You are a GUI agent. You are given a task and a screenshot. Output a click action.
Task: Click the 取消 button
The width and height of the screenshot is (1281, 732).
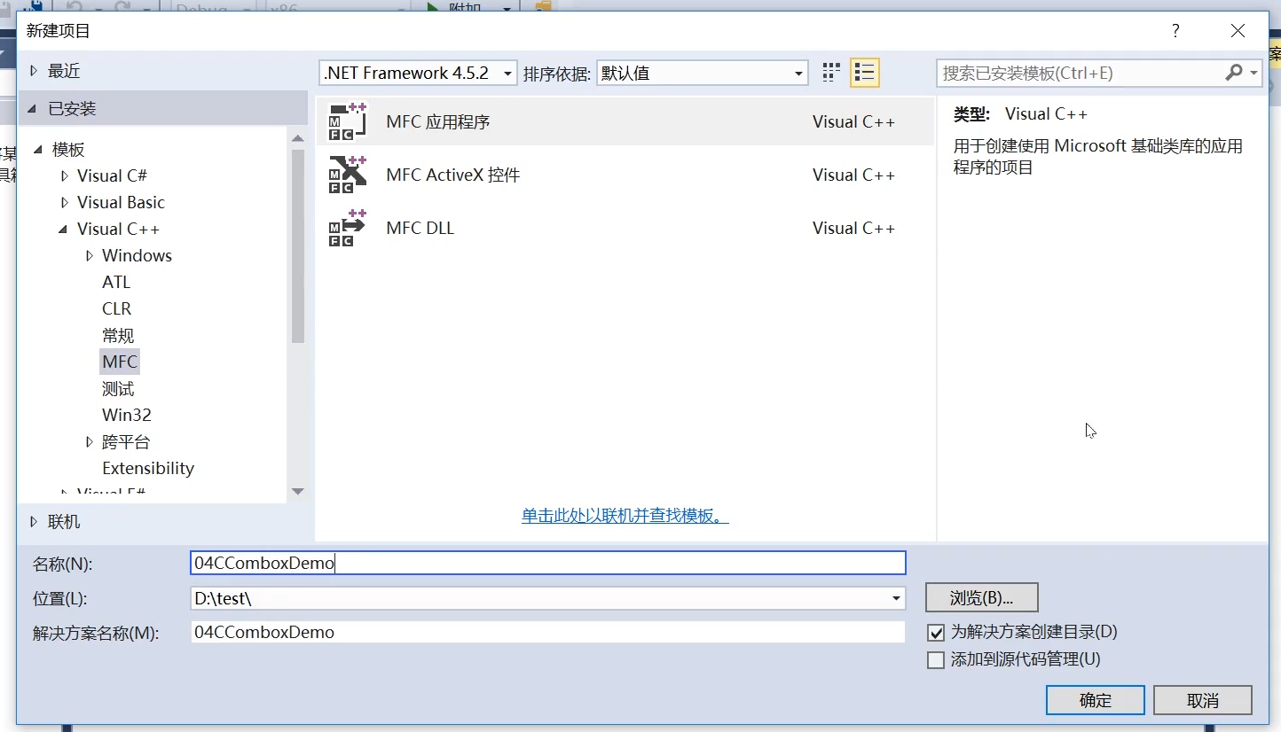click(1203, 700)
